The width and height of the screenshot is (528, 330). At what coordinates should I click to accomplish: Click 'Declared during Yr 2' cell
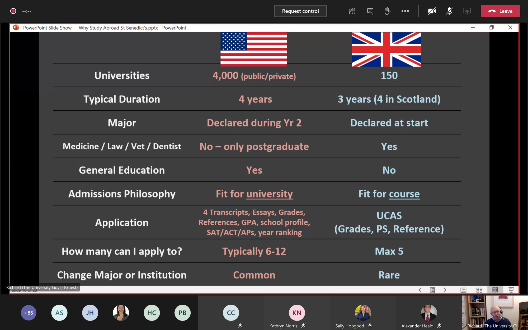click(x=254, y=123)
